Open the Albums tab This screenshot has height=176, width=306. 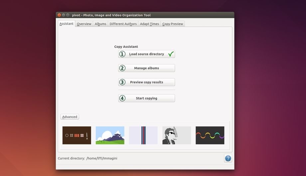[x=100, y=24]
